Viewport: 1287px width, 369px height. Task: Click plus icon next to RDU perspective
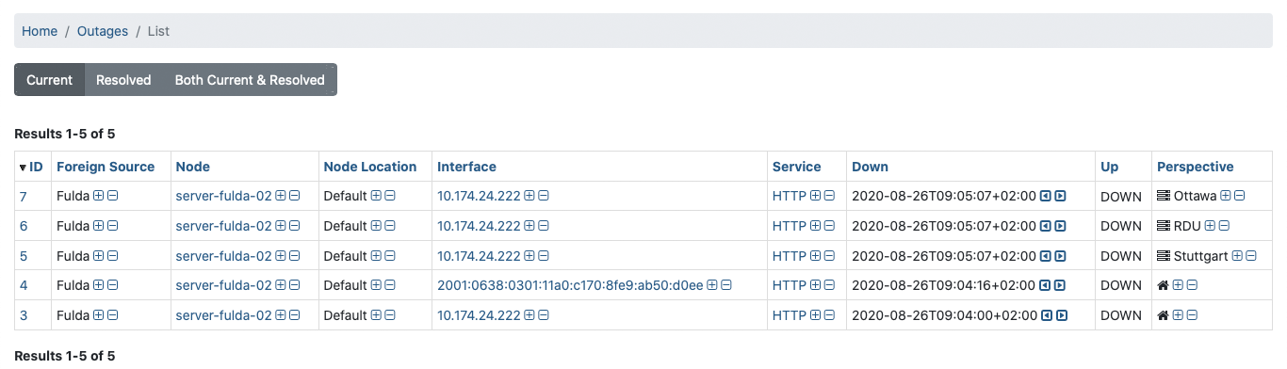coord(1211,226)
